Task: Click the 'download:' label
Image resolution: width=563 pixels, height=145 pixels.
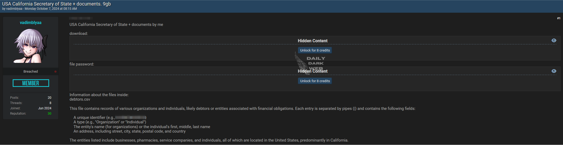Action: 79,34
